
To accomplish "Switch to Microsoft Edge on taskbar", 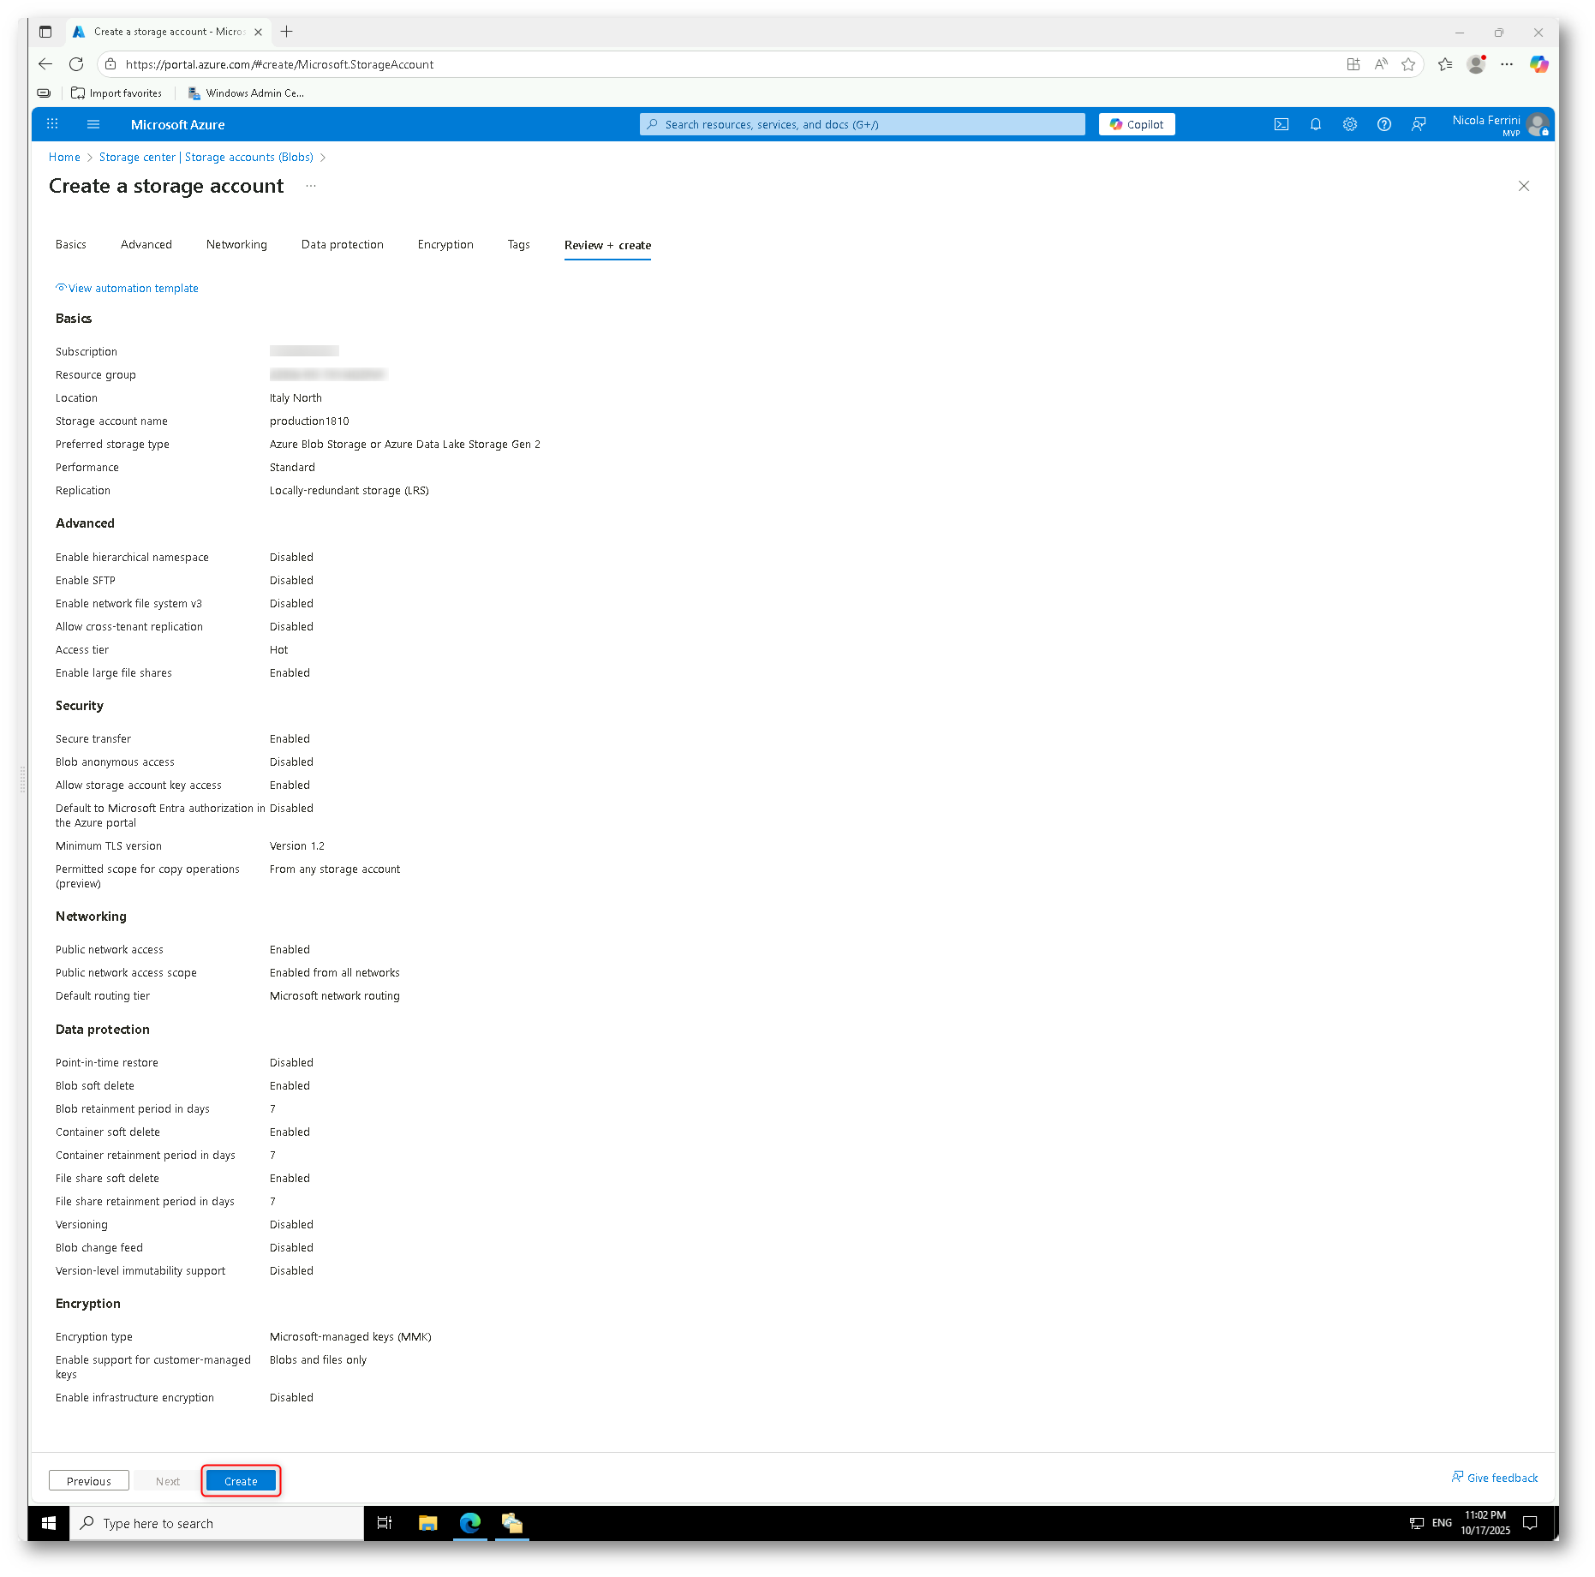I will tap(470, 1524).
